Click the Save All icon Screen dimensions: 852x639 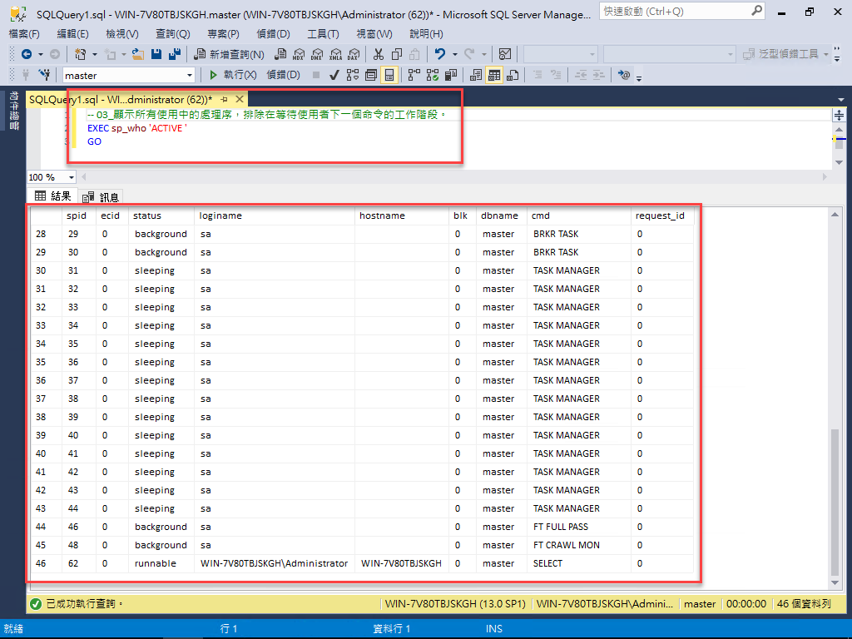pyautogui.click(x=175, y=54)
